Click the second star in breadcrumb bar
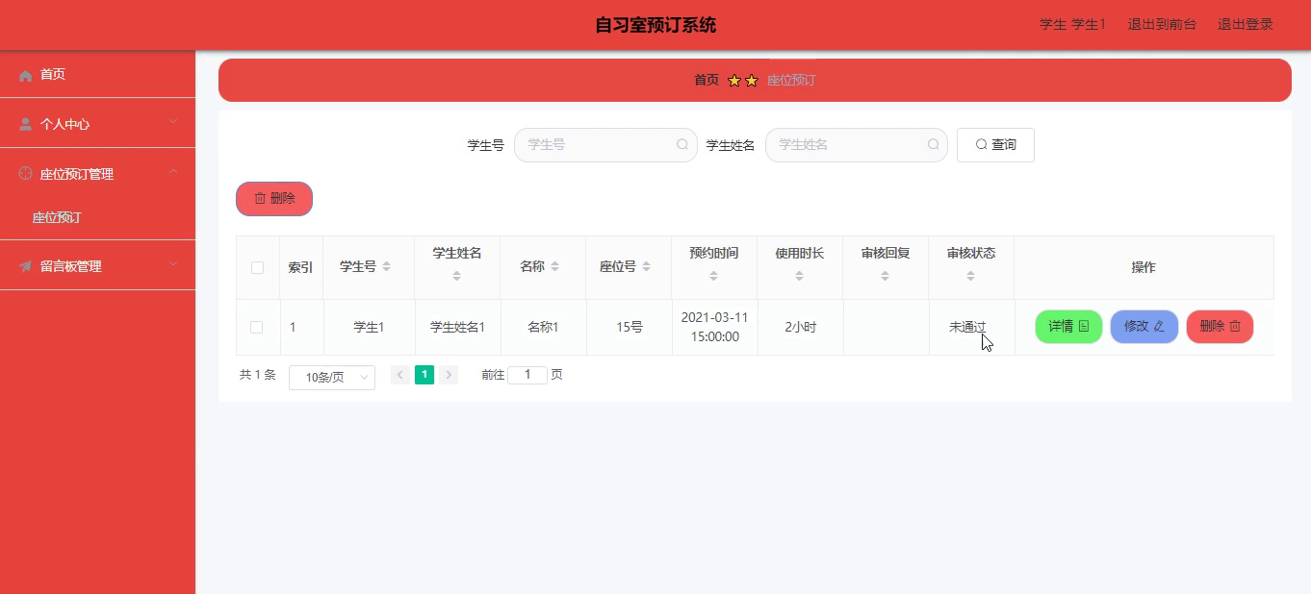The image size is (1311, 594). click(x=752, y=81)
